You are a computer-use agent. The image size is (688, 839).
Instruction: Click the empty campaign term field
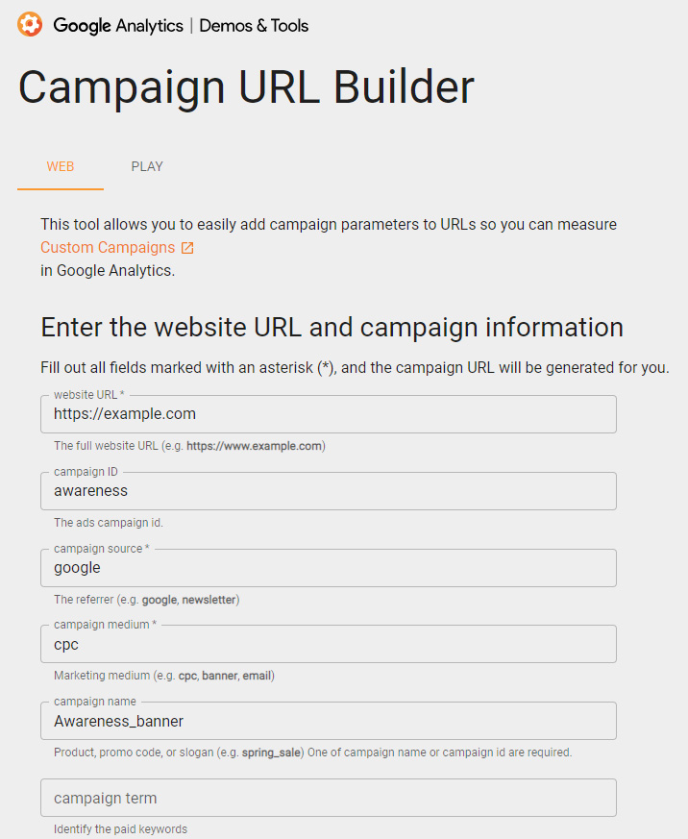click(x=329, y=798)
